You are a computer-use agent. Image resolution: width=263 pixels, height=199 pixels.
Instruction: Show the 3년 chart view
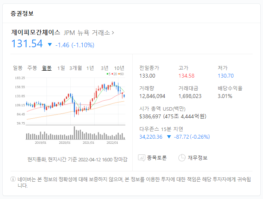coord(105,68)
